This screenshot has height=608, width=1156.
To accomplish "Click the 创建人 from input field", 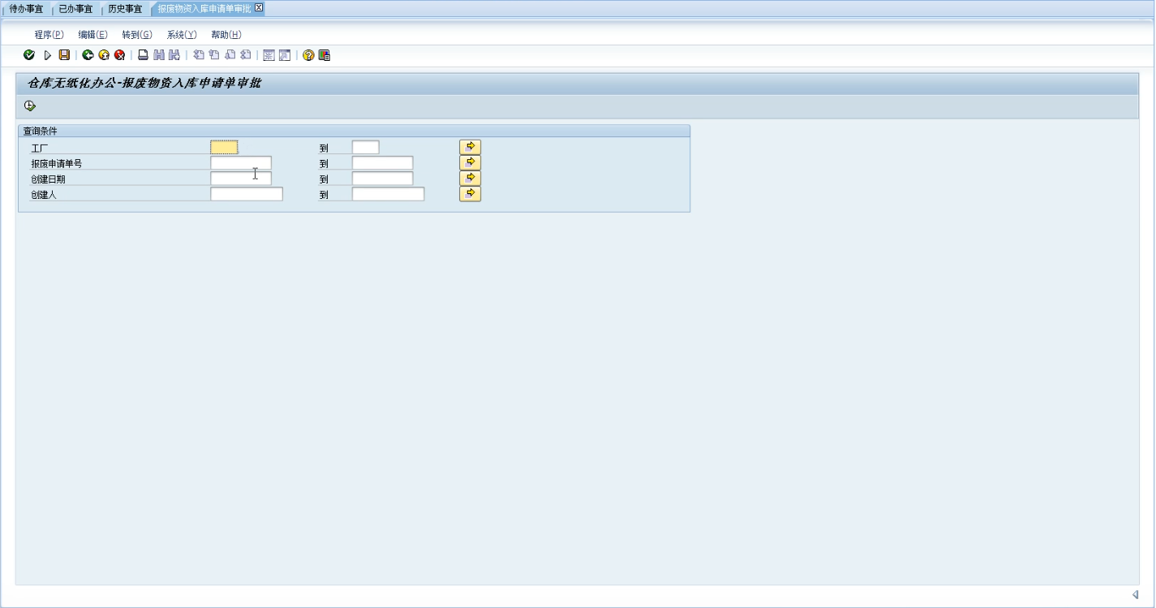I will point(246,195).
